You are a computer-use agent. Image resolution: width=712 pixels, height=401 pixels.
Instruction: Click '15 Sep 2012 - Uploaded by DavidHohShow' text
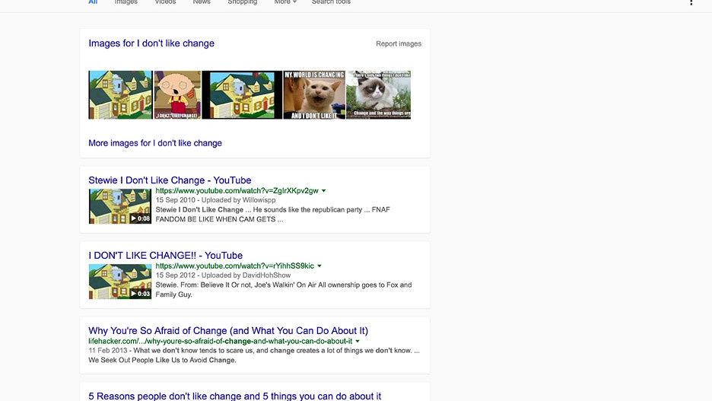pos(224,275)
